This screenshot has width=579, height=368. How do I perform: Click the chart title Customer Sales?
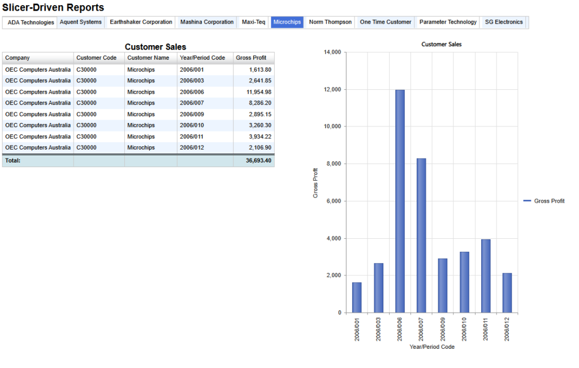tap(442, 44)
